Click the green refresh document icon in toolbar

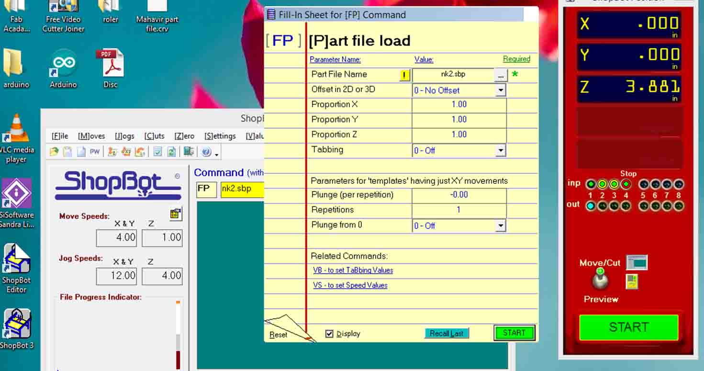click(x=171, y=152)
